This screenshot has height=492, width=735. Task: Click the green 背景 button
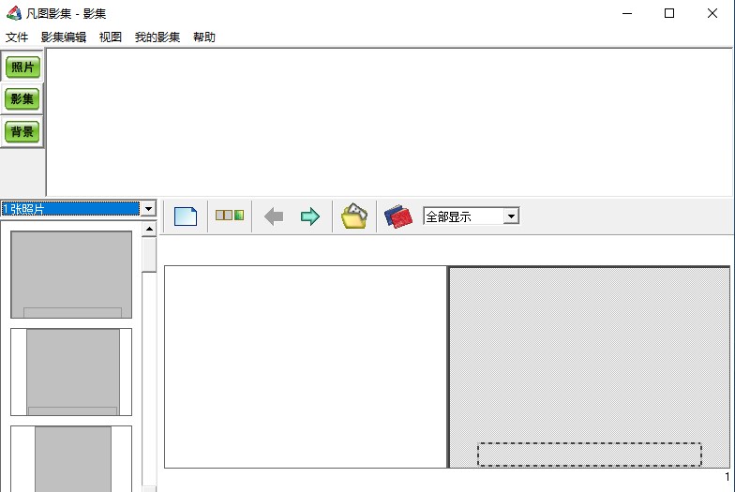[22, 131]
